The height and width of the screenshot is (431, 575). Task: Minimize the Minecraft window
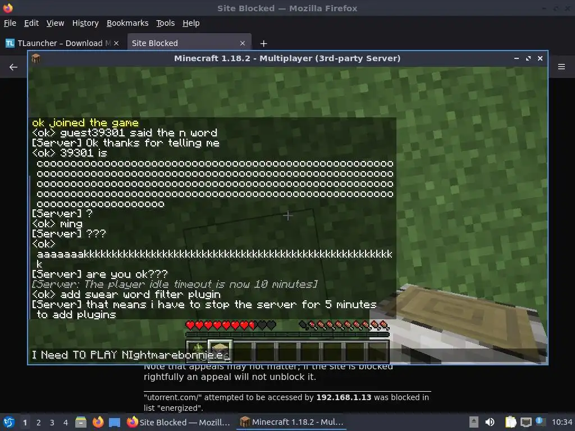(x=517, y=58)
